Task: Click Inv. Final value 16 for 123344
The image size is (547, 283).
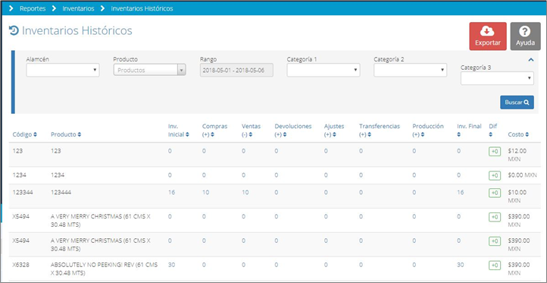Action: (460, 193)
